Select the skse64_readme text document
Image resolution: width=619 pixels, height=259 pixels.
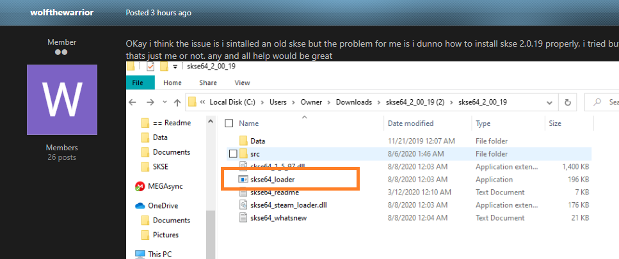(275, 192)
